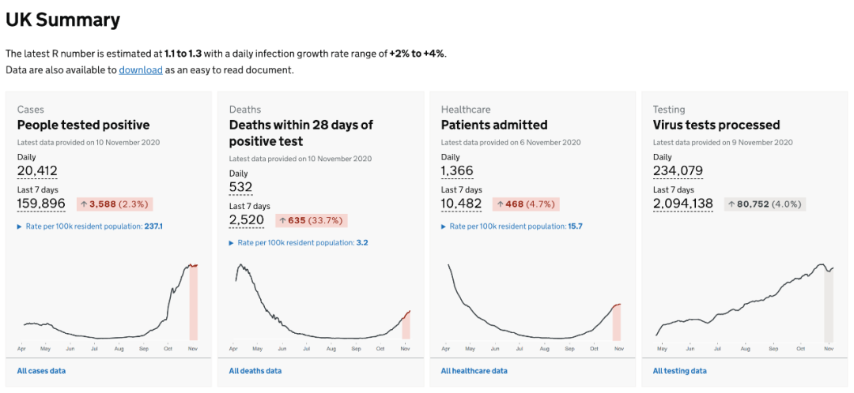
Task: Expand cases rate per 100k resident population
Action: tap(89, 226)
